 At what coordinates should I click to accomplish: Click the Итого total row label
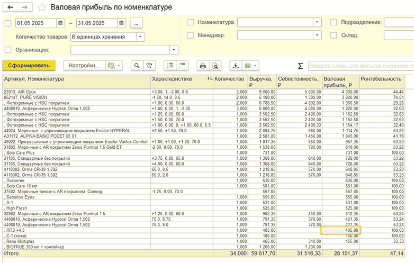pos(11,253)
